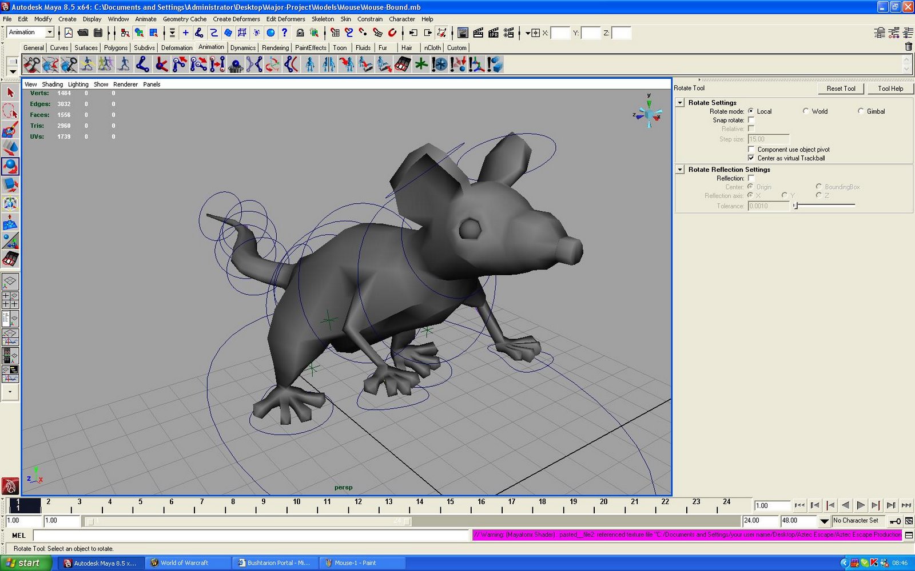Select the arrow Select tool in toolbox

(10, 93)
